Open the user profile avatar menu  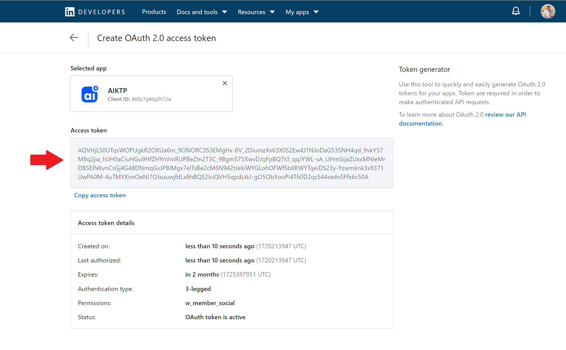(547, 11)
